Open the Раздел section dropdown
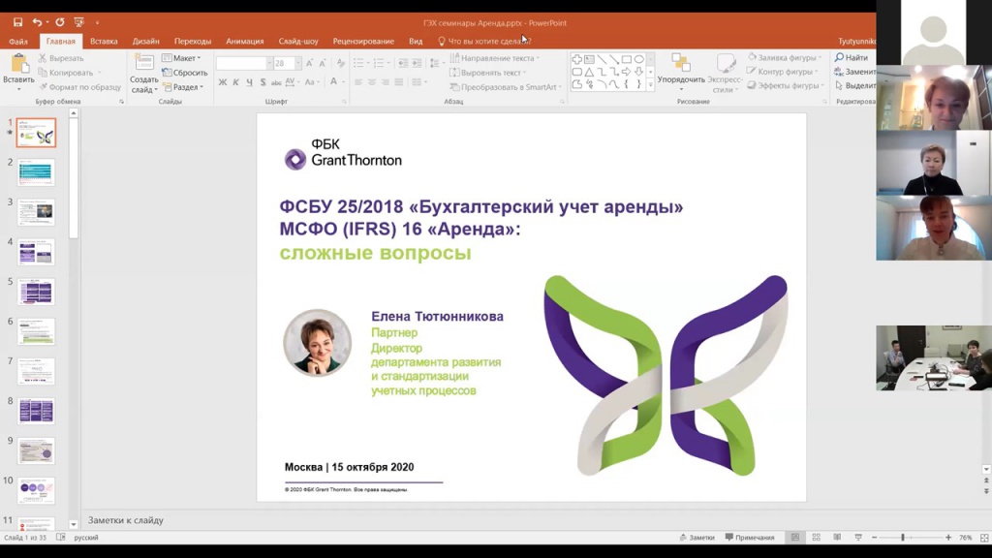Screen dimensions: 992x558 coord(183,87)
